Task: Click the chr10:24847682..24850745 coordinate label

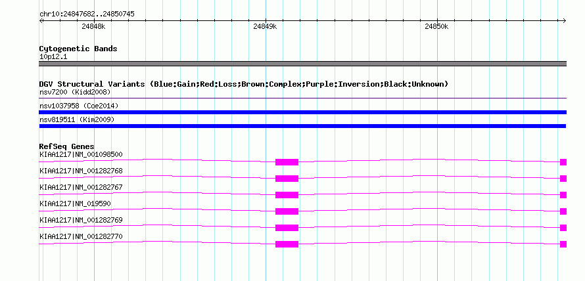Action: click(87, 14)
